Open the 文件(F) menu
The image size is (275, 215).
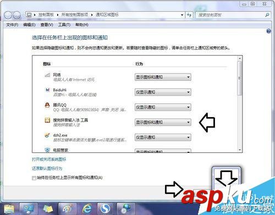[x=12, y=25]
